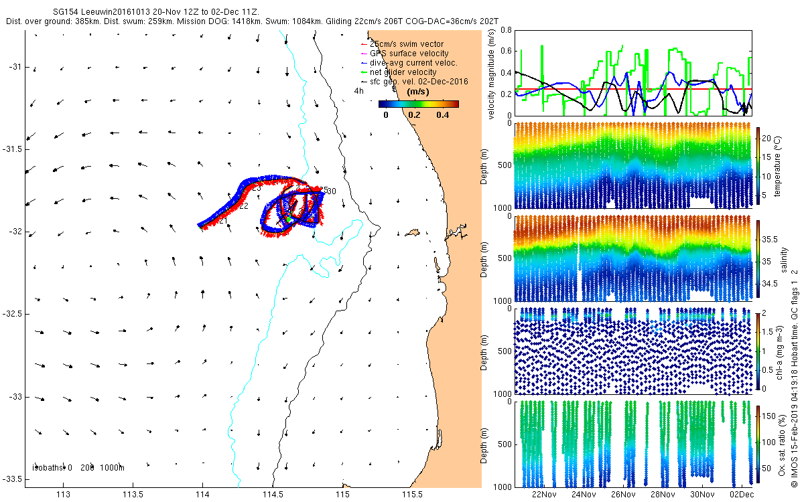Viewport: 804px width, 502px height.
Task: Click the latitude tick label '-32.5'
Action: pos(13,314)
